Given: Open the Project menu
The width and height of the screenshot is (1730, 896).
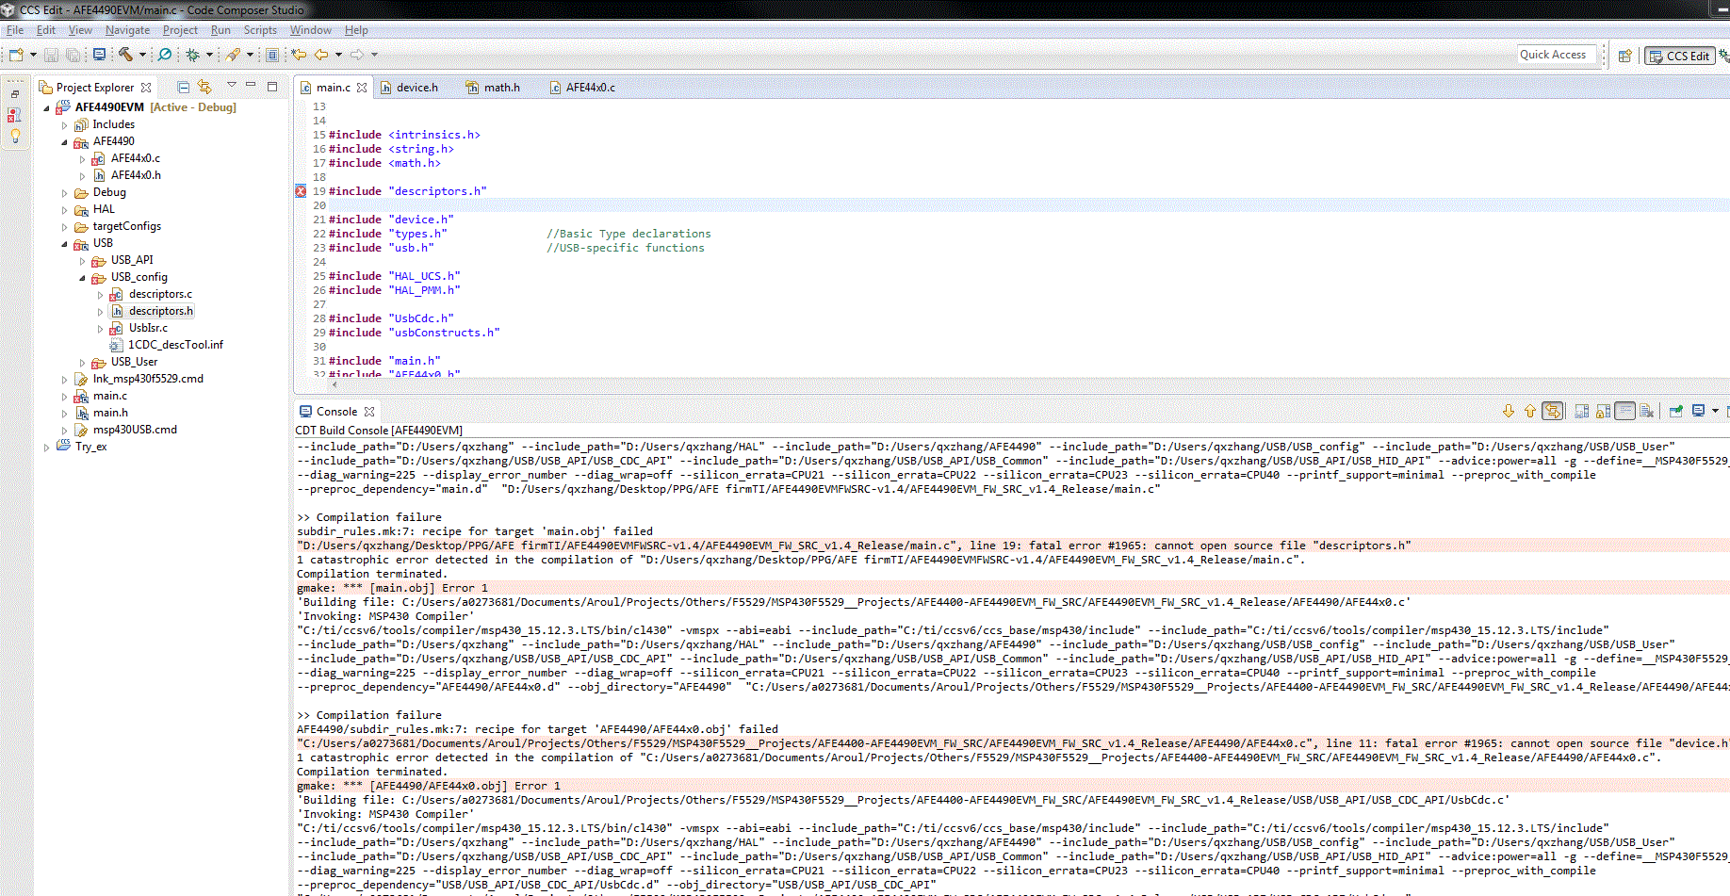Looking at the screenshot, I should 180,30.
